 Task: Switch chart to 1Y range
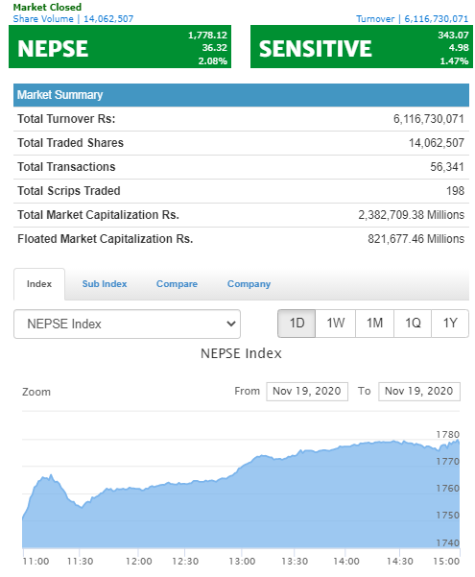coord(450,324)
